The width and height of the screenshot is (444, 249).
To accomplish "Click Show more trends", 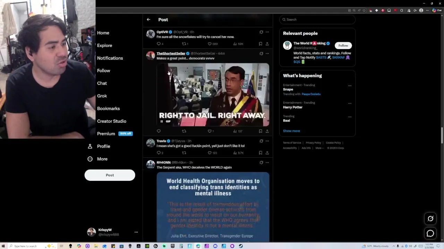I will pos(291,131).
